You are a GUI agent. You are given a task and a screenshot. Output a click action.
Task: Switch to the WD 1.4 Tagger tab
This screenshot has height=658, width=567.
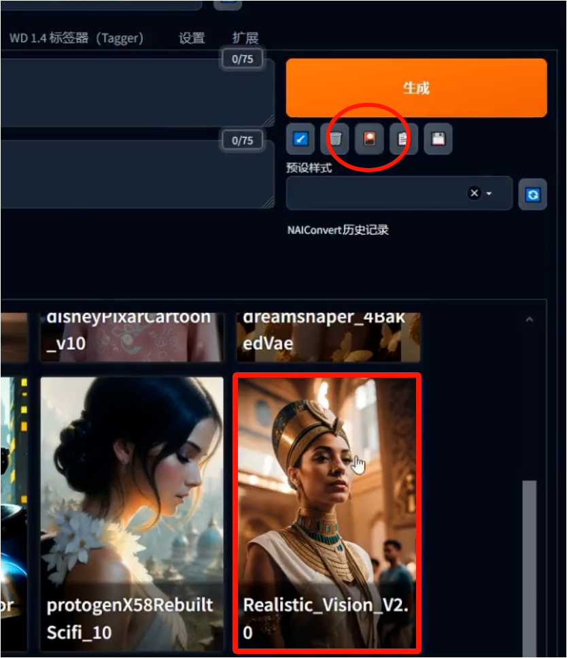[x=77, y=38]
